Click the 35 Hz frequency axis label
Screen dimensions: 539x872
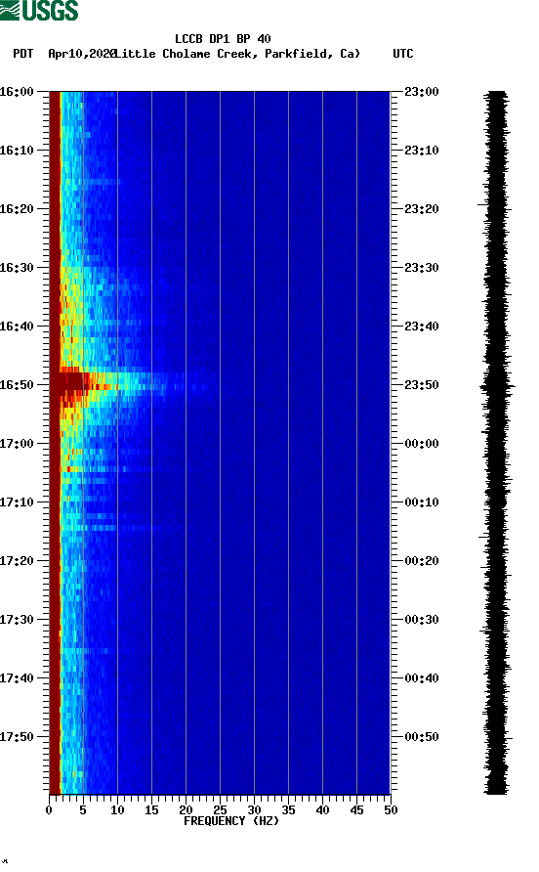(x=288, y=810)
